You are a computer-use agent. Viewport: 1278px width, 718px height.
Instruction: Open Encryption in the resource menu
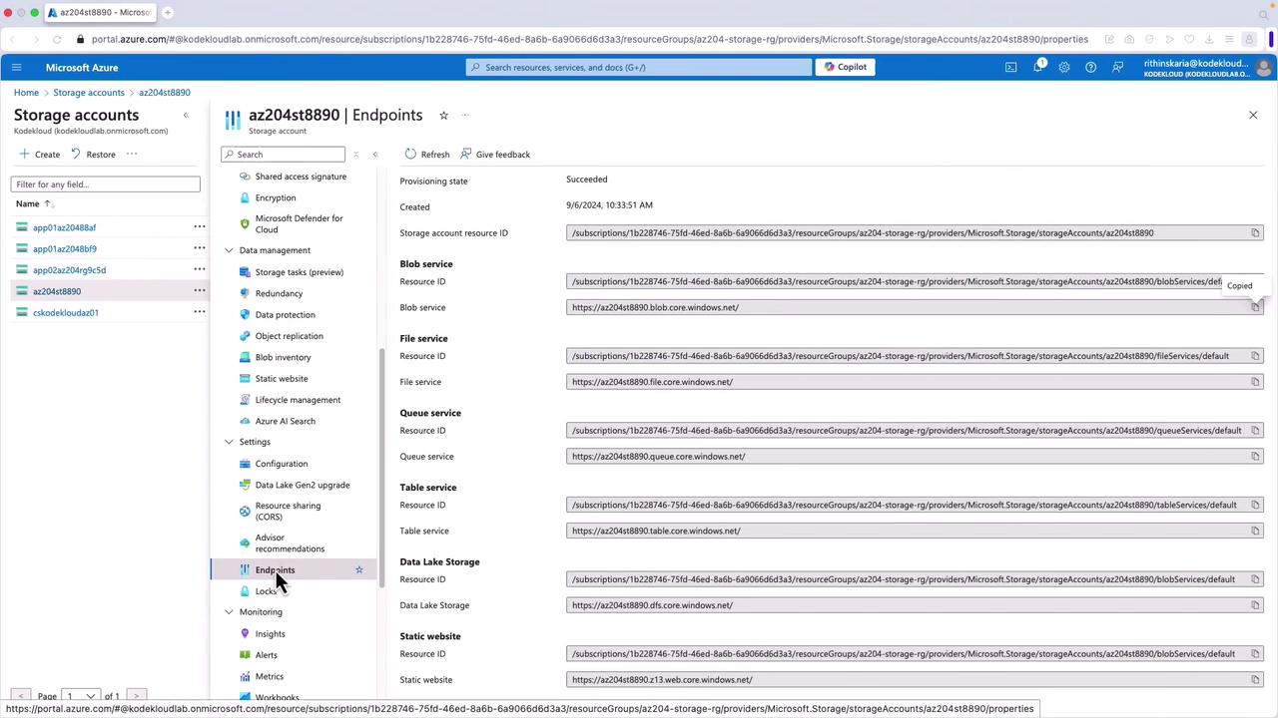[x=276, y=197]
